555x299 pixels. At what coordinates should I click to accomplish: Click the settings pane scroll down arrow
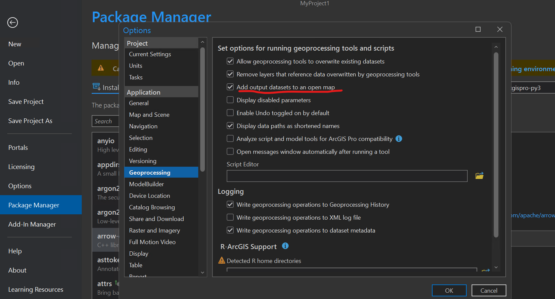[496, 267]
